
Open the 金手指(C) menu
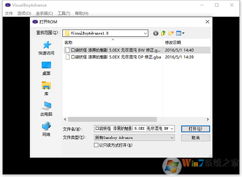click(x=44, y=13)
